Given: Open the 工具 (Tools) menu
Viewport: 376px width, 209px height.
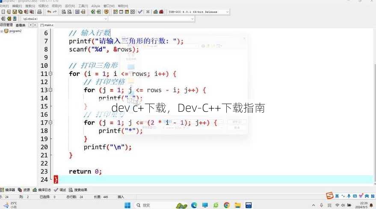Looking at the screenshot, I should pos(83,6).
